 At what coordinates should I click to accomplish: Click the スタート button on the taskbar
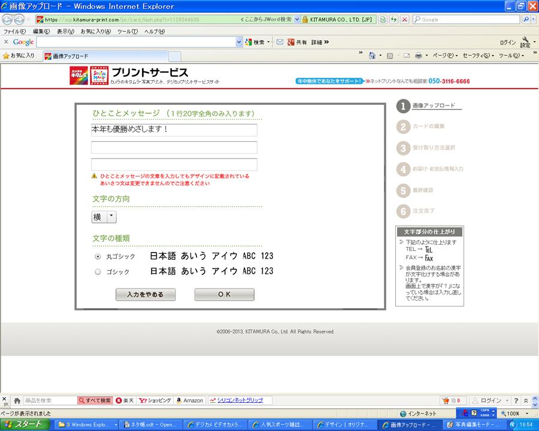[x=24, y=424]
